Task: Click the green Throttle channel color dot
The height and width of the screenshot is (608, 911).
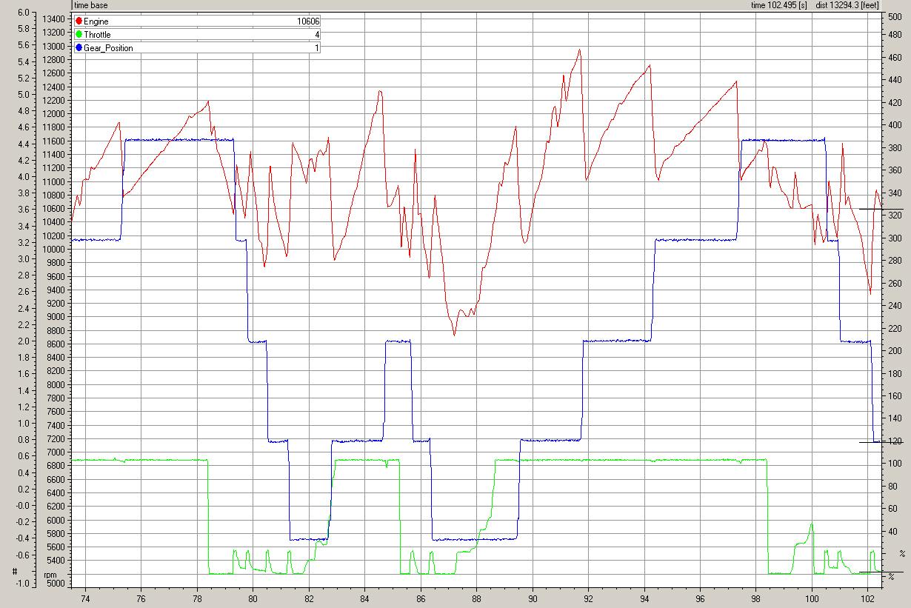Action: [79, 35]
